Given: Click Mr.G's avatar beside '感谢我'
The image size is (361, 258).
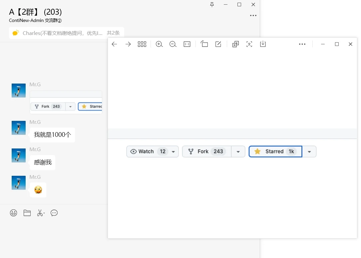Looking at the screenshot, I should click(x=19, y=155).
